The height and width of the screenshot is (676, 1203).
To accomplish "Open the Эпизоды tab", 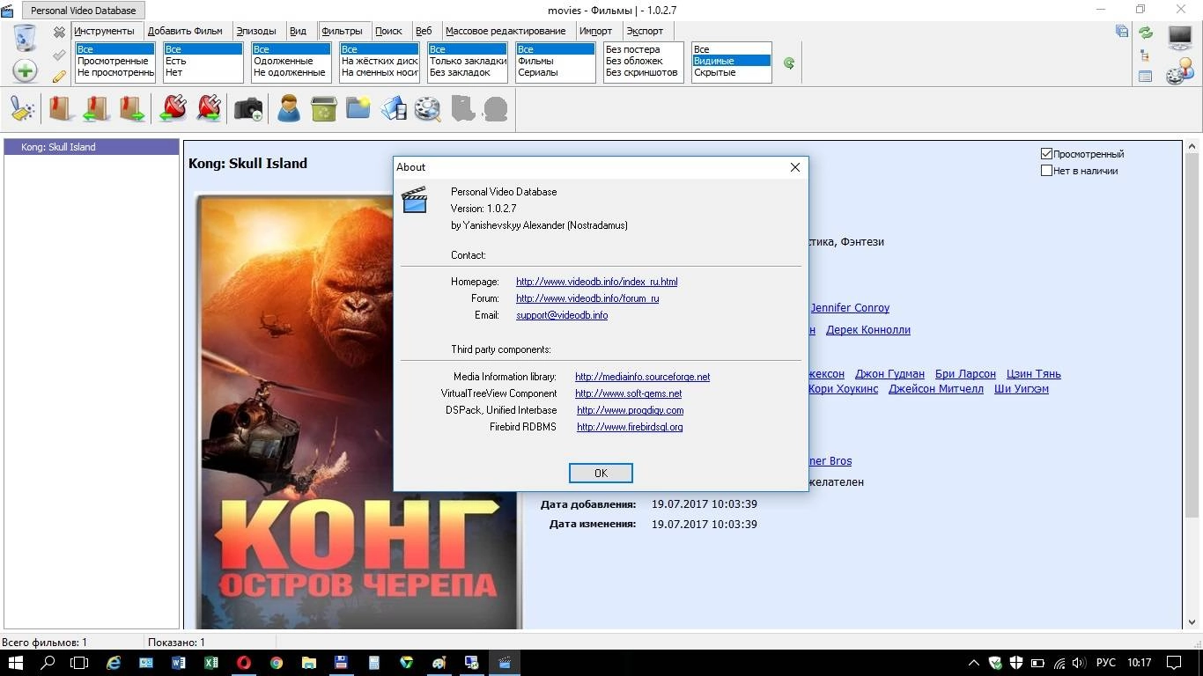I will [256, 31].
